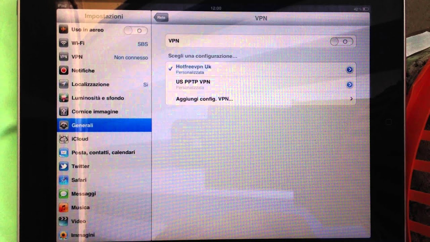
Task: Tap the Twitter bird icon
Action: 63,166
